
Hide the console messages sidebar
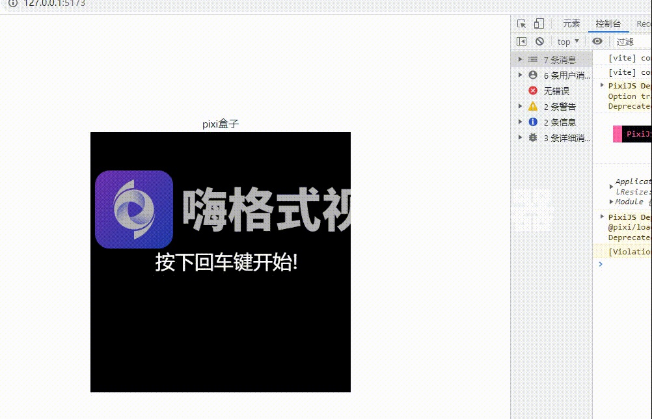pos(520,41)
